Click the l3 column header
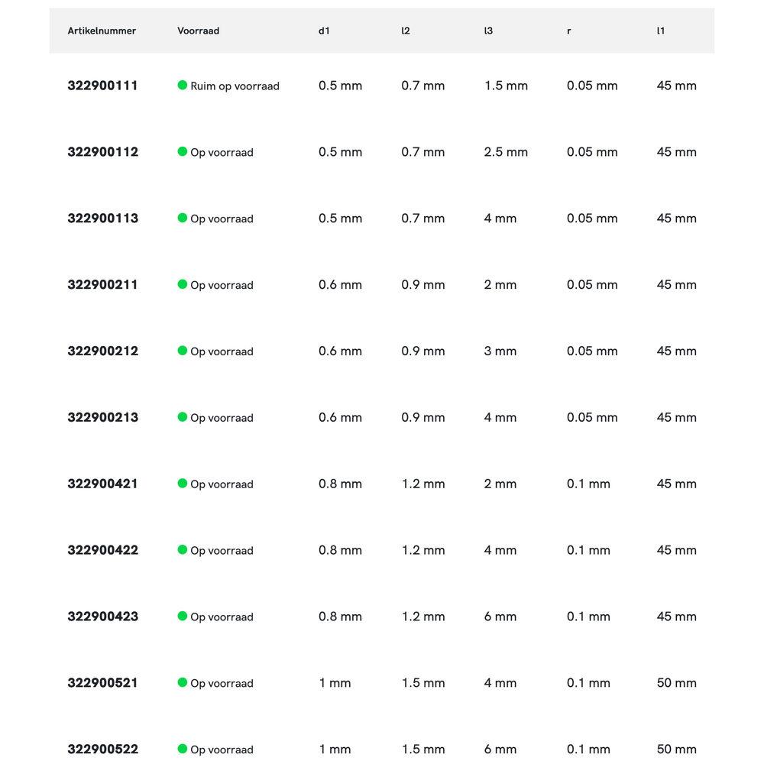This screenshot has width=764, height=764. (x=488, y=31)
